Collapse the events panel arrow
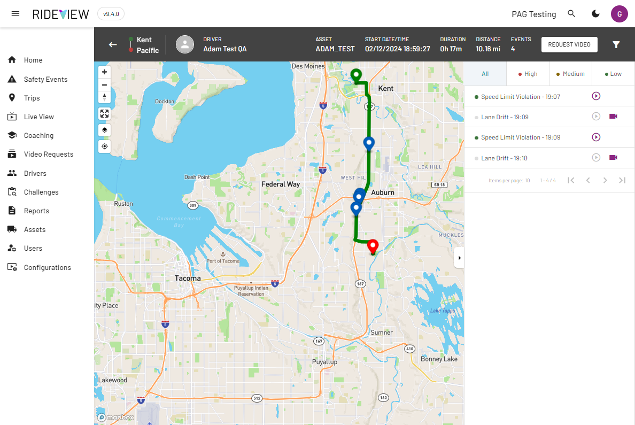 [x=459, y=258]
